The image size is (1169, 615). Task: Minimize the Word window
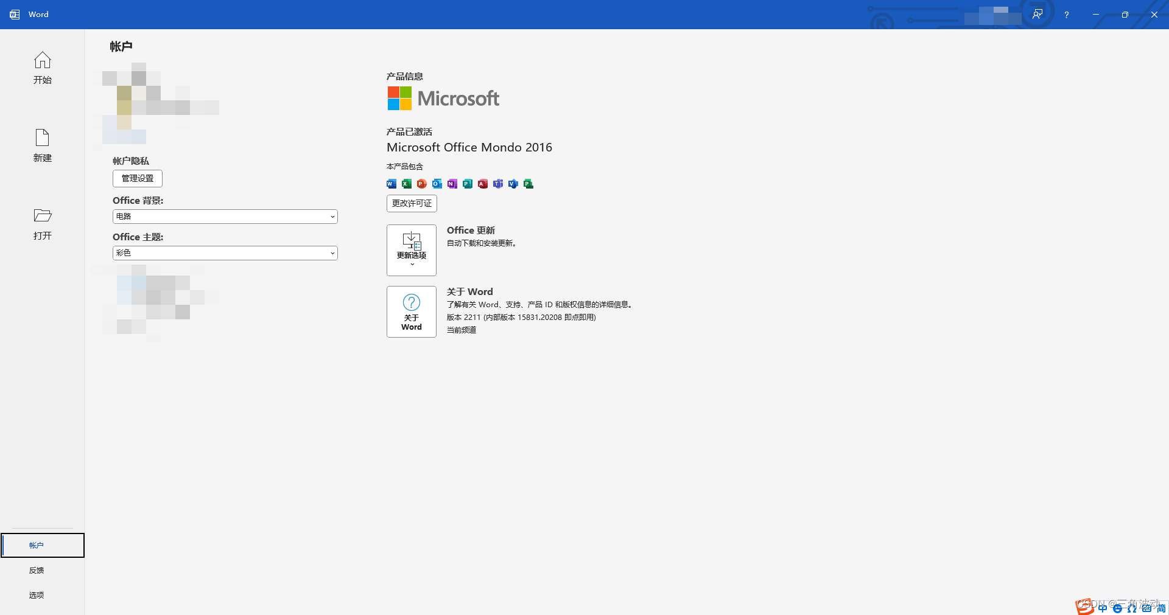click(x=1096, y=15)
